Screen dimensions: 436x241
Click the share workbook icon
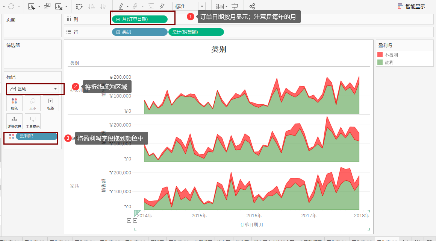[x=252, y=6]
